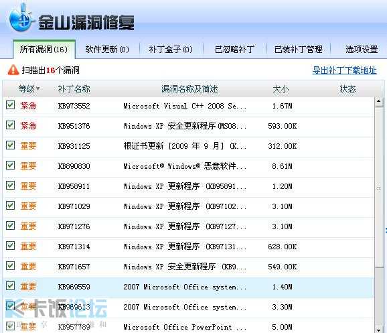387x333 pixels.
Task: Click the 扫描出16个漏洞 summary text
Action: 51,70
